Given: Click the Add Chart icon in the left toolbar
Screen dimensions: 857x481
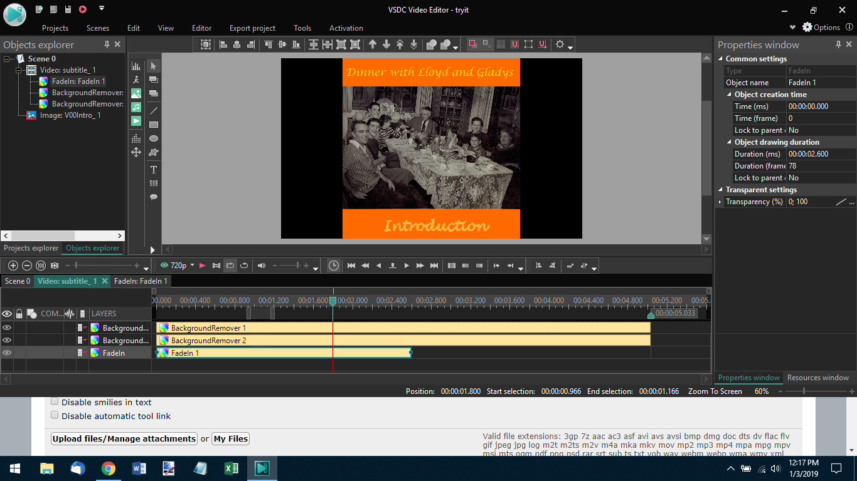Looking at the screenshot, I should (x=136, y=66).
